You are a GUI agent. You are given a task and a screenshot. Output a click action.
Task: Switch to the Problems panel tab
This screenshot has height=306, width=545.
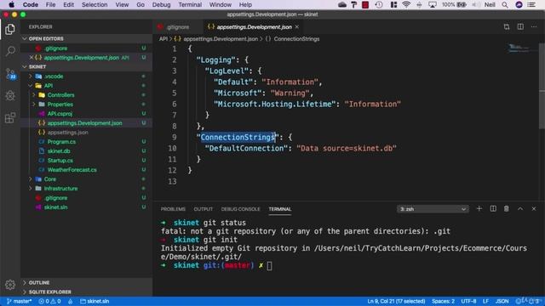pyautogui.click(x=173, y=209)
